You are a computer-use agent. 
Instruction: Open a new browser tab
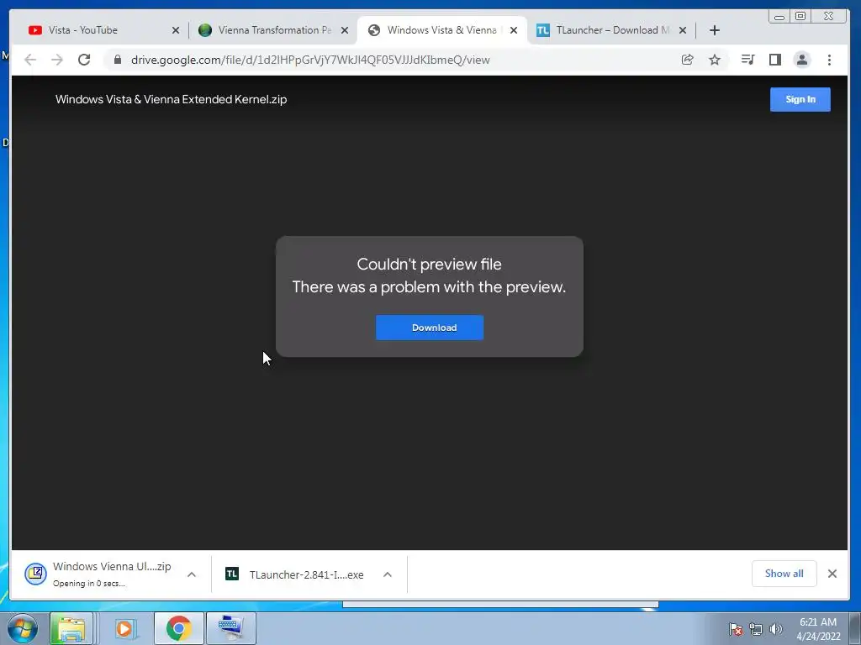click(x=715, y=30)
